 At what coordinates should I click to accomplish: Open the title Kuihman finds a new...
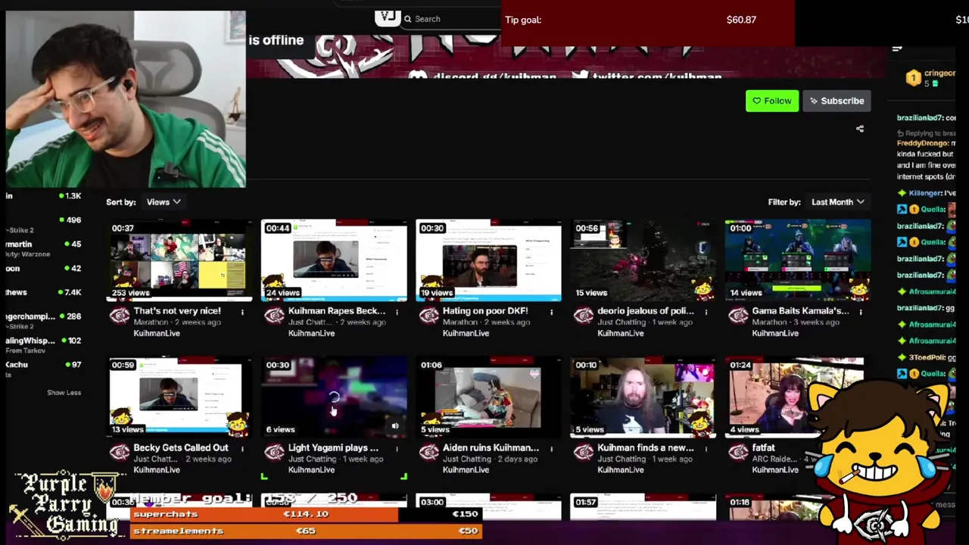coord(646,448)
